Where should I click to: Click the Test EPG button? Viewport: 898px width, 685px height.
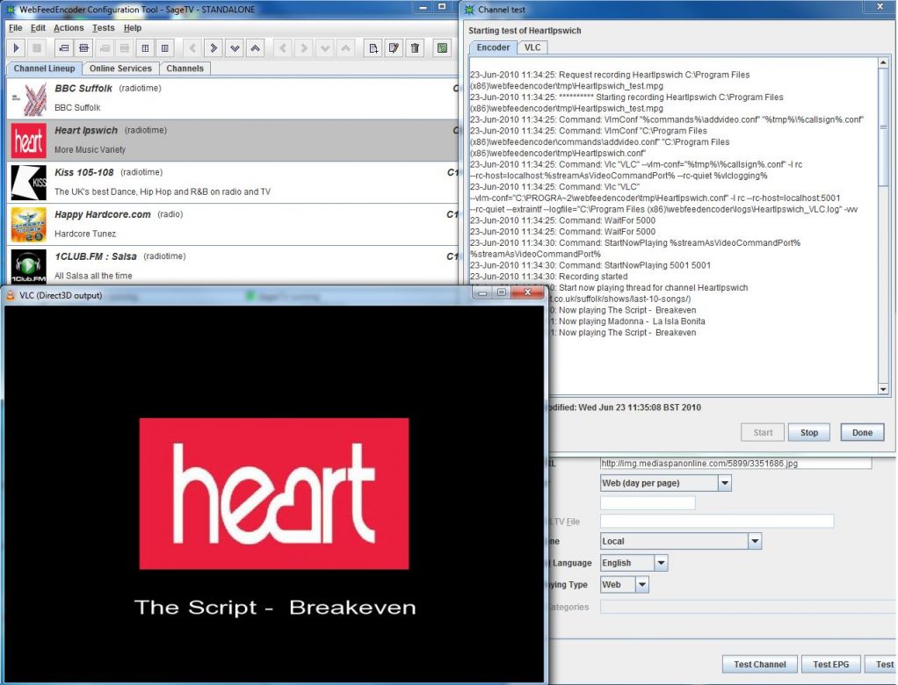coord(830,665)
